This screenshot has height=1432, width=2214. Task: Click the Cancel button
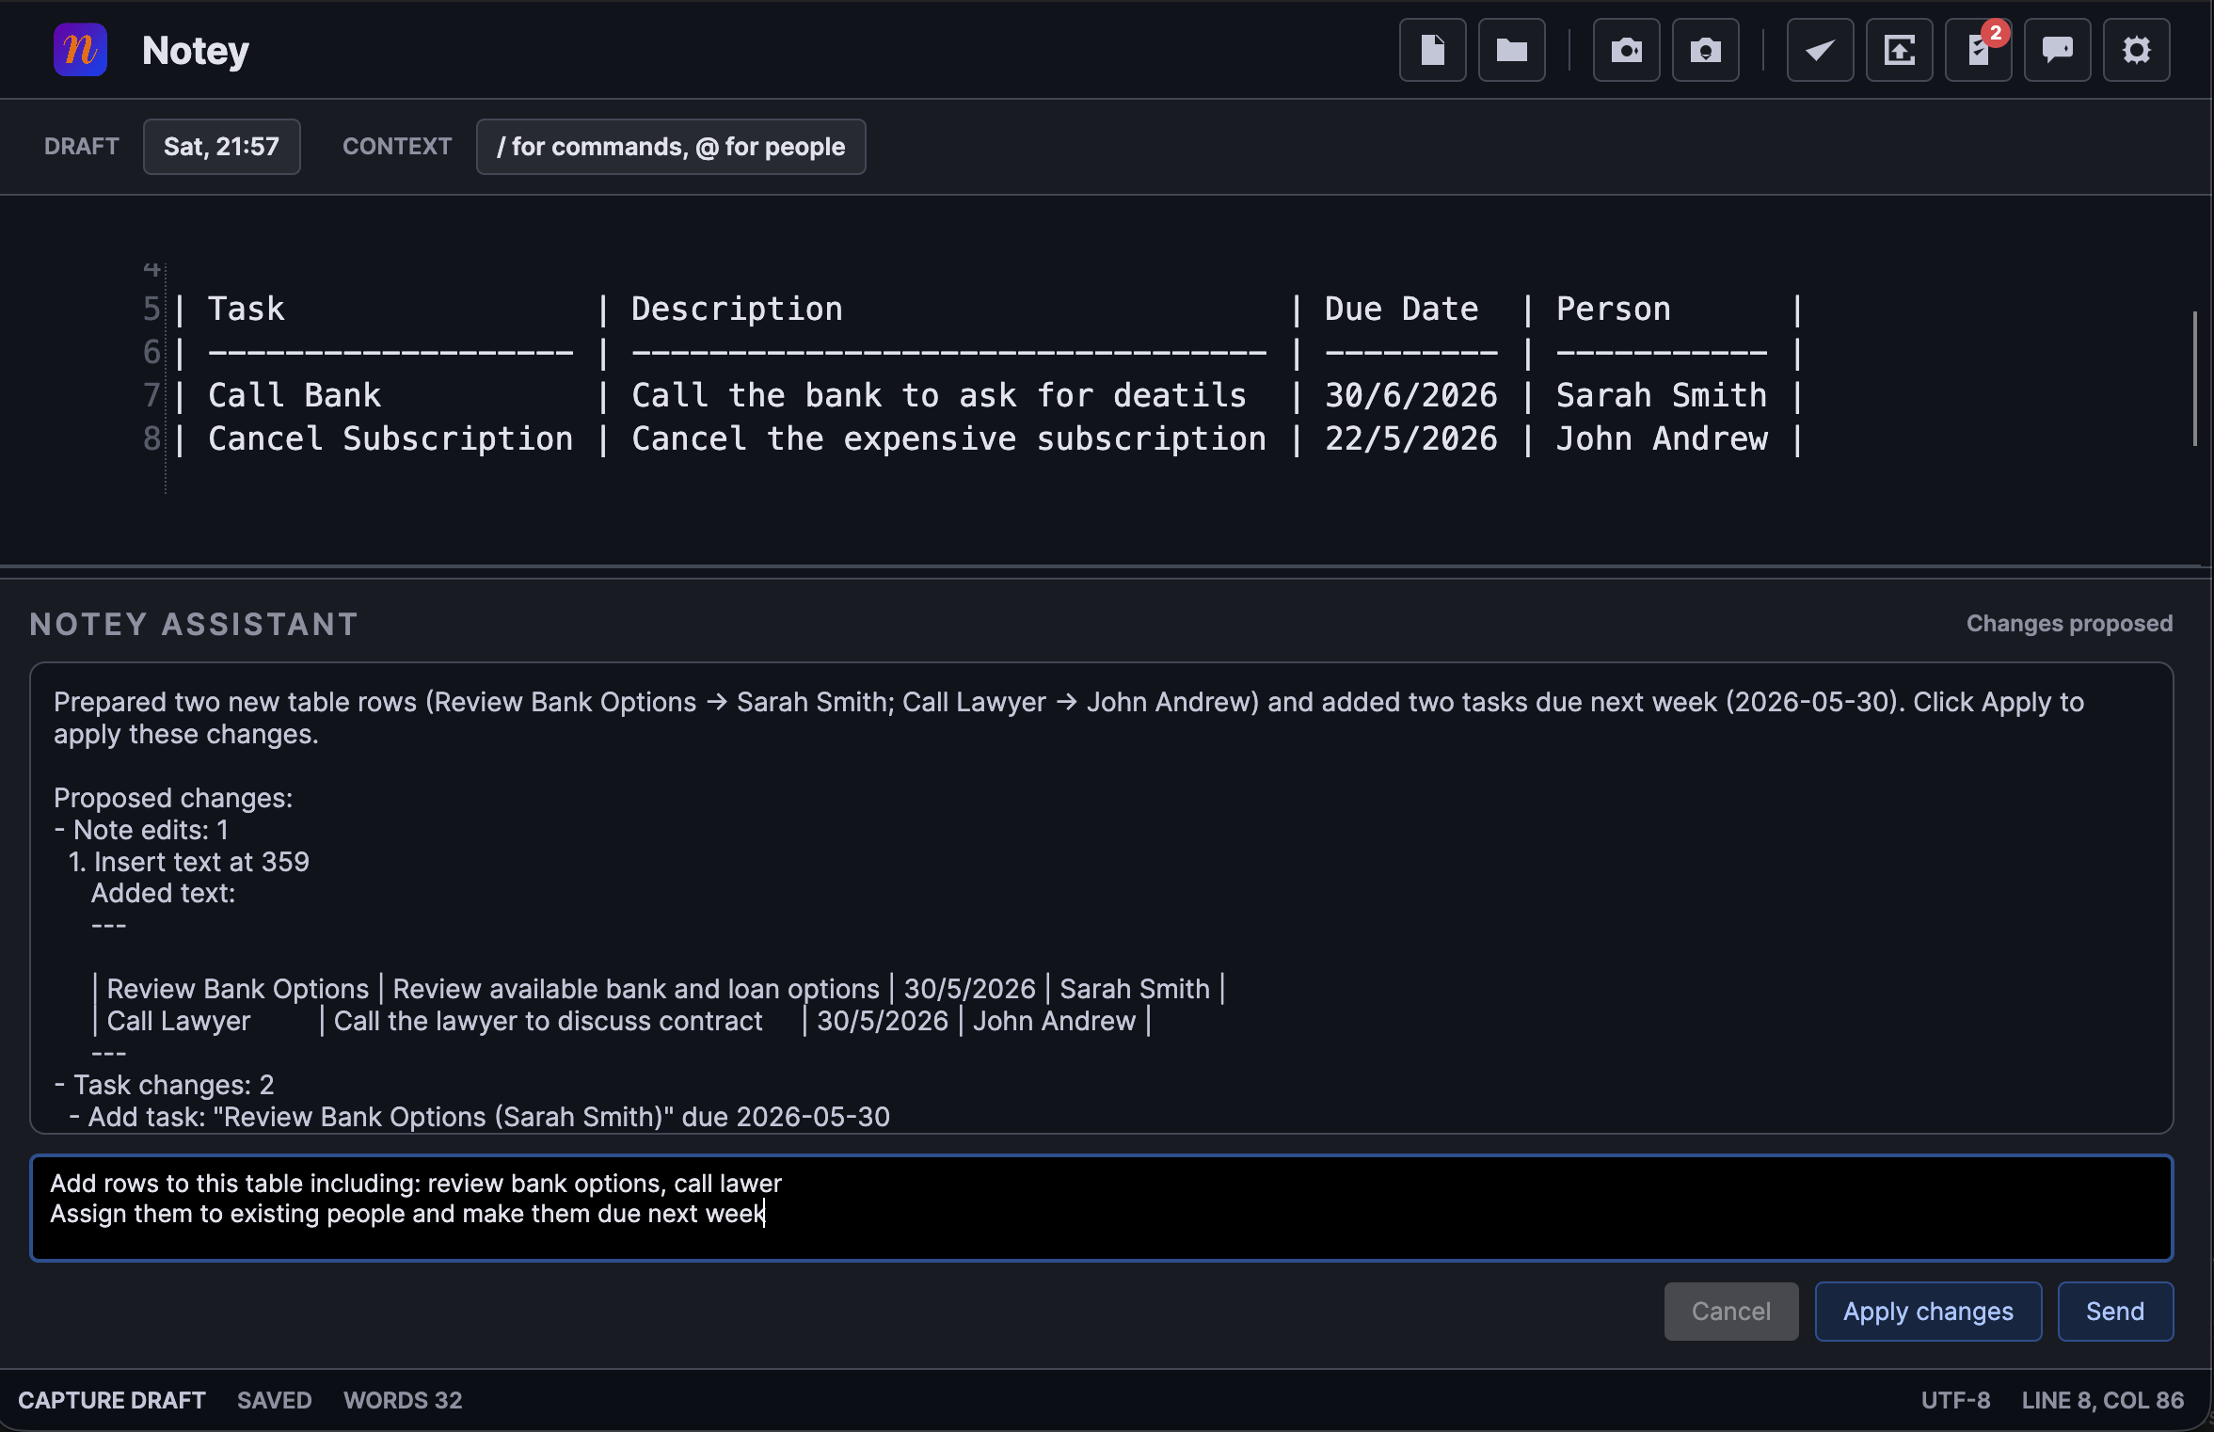1731,1312
